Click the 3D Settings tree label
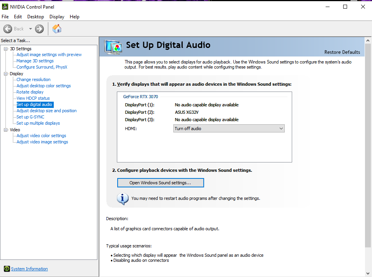 click(x=21, y=49)
